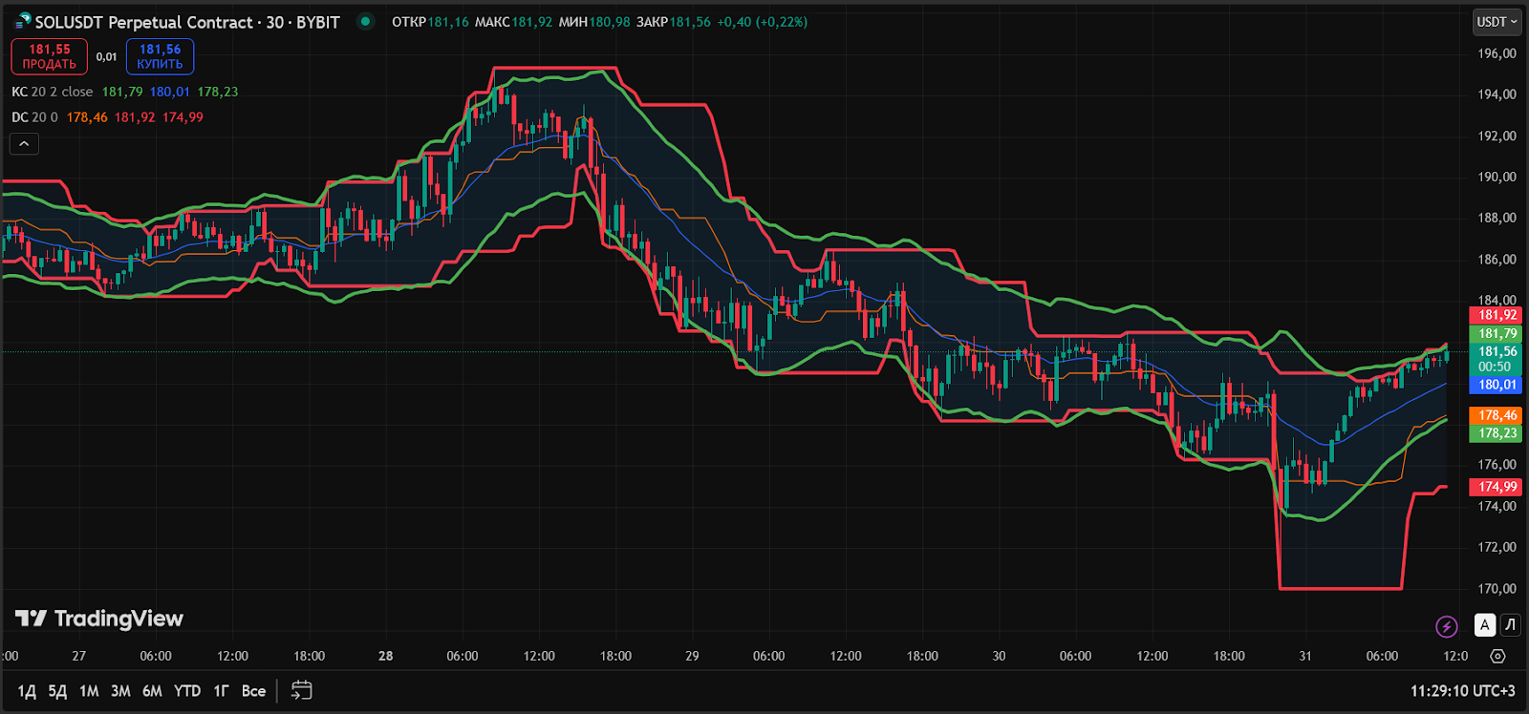Screen dimensions: 1529x714
Task: Click the МАКС 181,92 high value
Action: point(513,22)
